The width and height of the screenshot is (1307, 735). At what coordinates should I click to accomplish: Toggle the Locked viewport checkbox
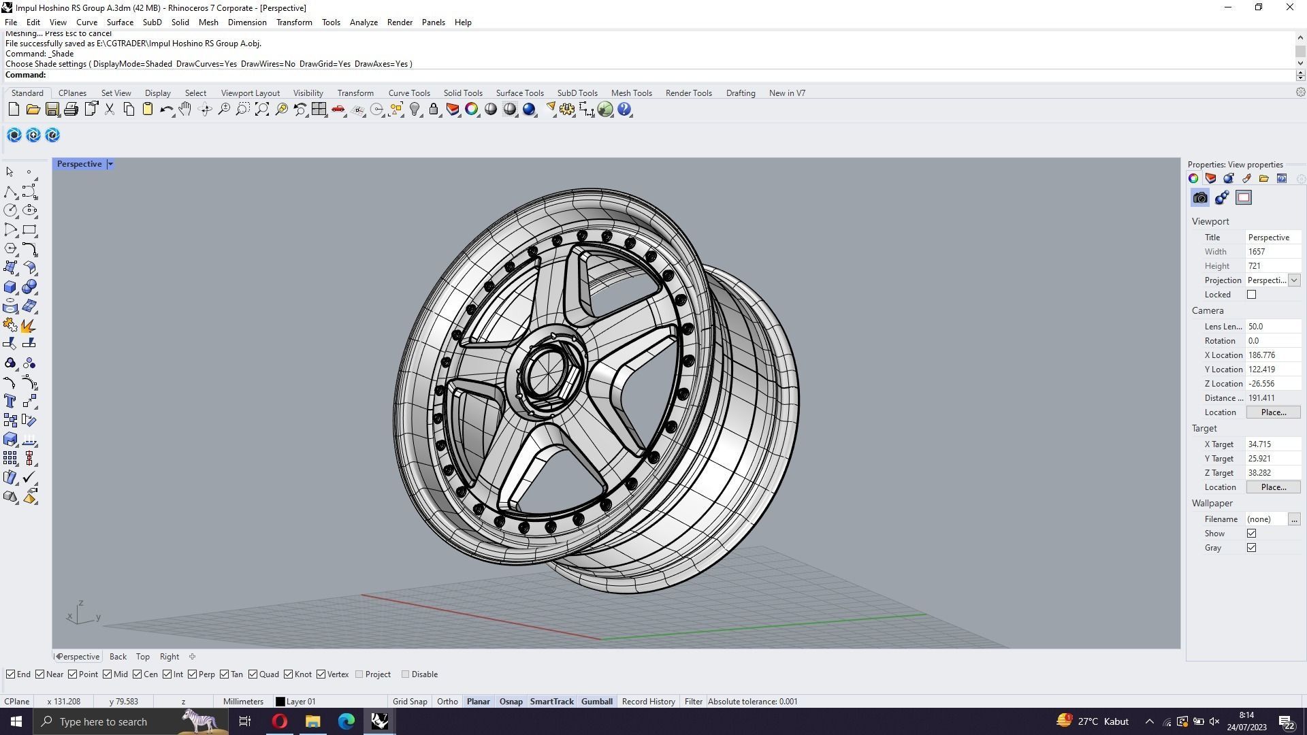[1251, 295]
